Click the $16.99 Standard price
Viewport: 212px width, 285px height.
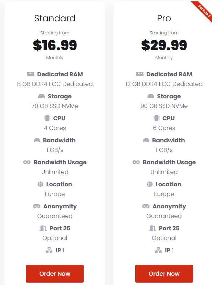[x=55, y=45]
